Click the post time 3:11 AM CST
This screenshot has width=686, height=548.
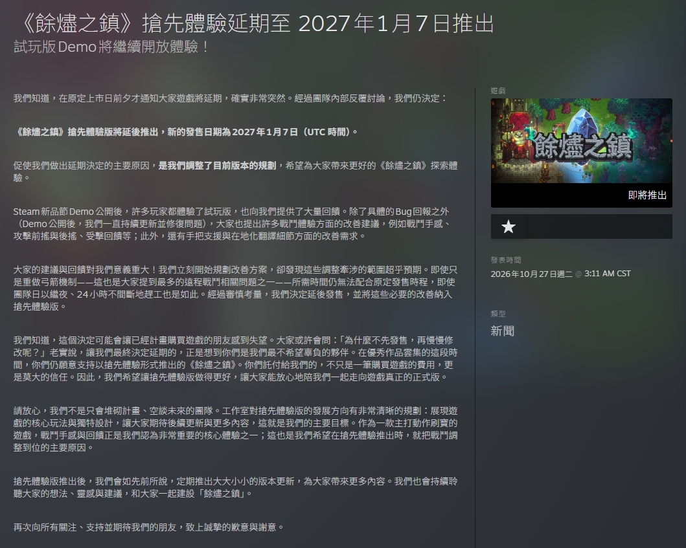pyautogui.click(x=607, y=274)
